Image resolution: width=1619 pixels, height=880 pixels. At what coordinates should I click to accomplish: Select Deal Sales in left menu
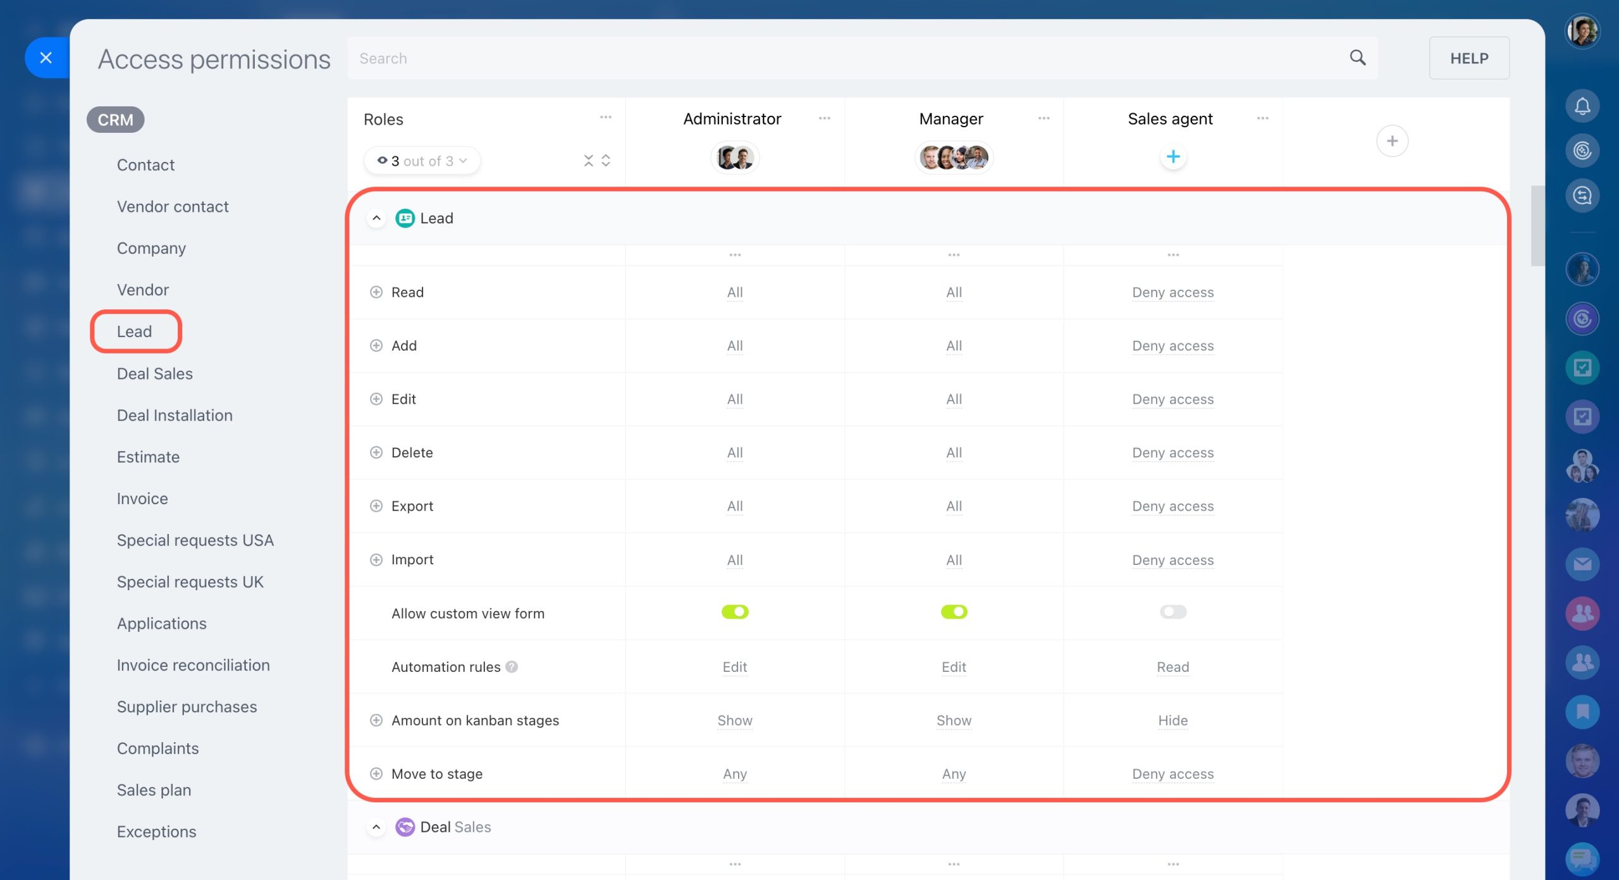154,373
